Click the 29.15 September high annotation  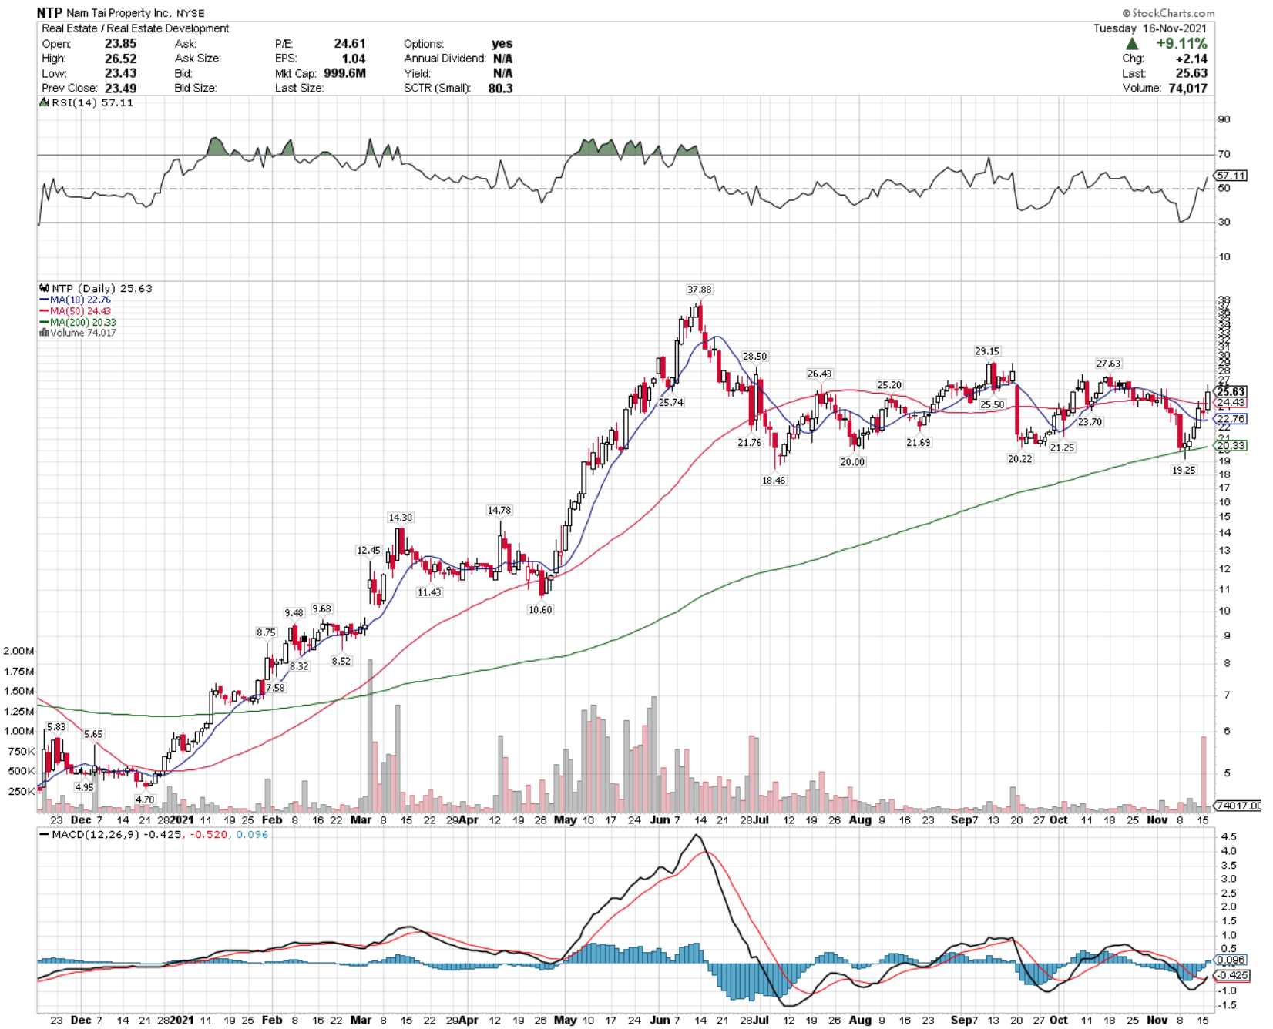(x=987, y=351)
